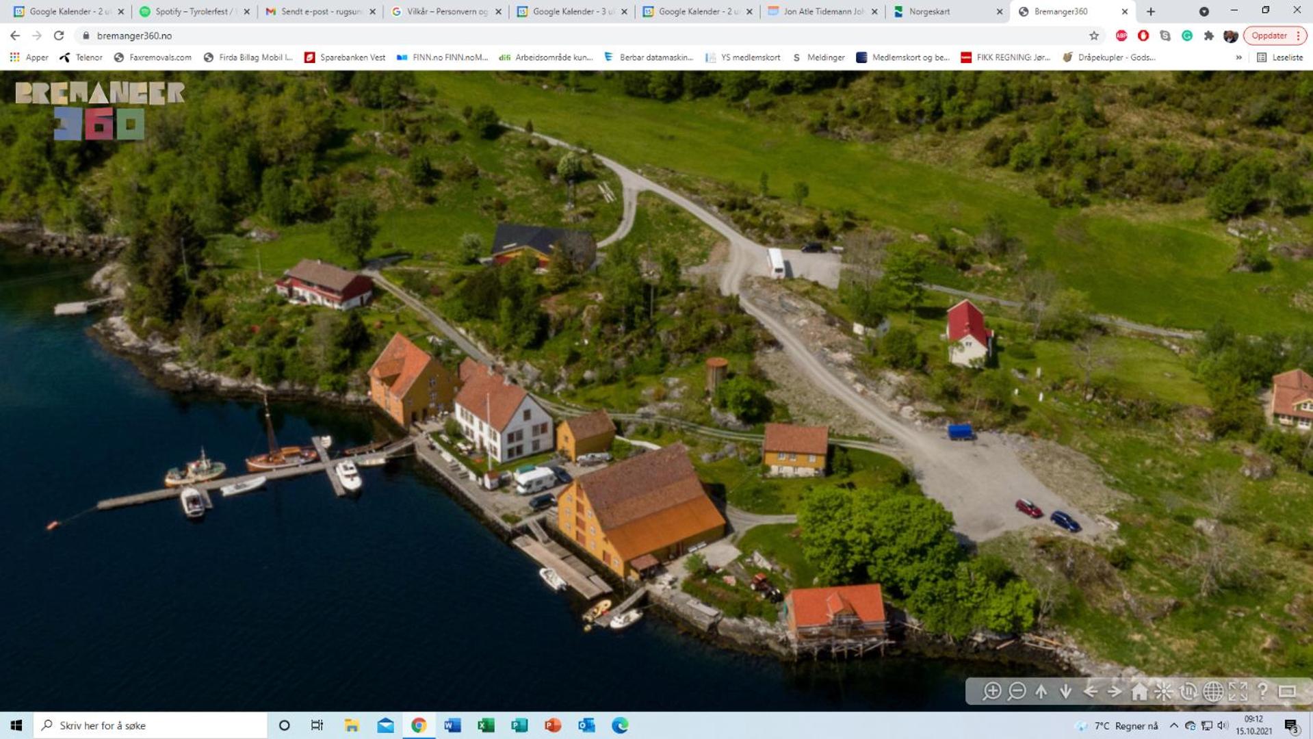1313x739 pixels.
Task: Toggle panorama auto-rotation pause button
Action: (1188, 691)
